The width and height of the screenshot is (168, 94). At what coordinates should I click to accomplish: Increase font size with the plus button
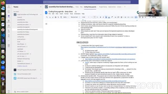[x=97, y=17]
